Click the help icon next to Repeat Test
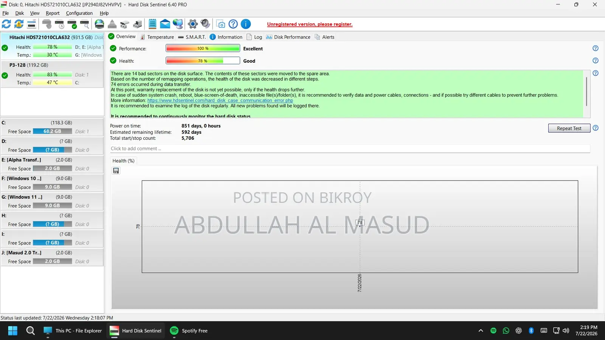 coord(596,128)
